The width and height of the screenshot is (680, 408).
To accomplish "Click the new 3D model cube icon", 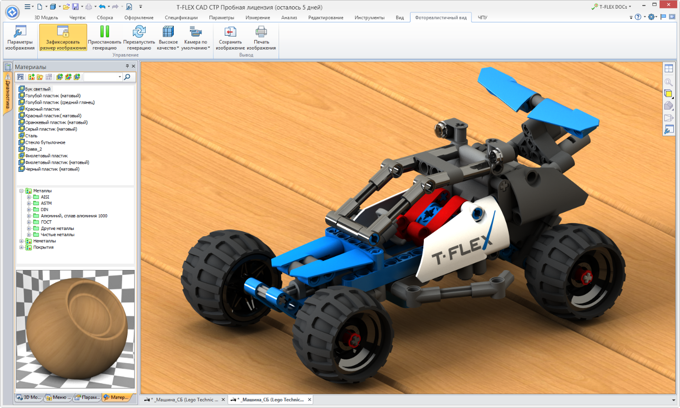I will pyautogui.click(x=52, y=7).
